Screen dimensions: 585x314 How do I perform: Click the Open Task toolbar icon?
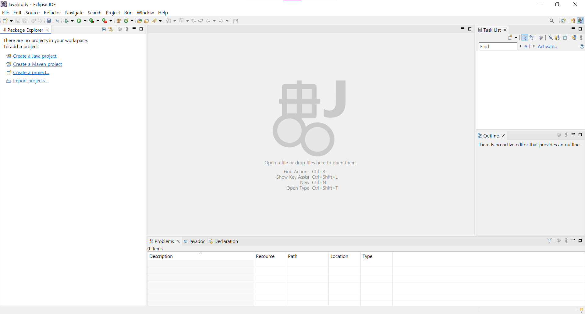coord(147,21)
